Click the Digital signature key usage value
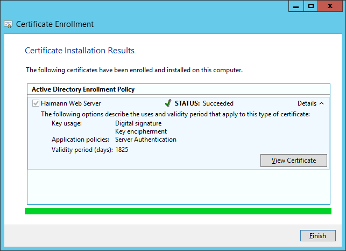The width and height of the screenshot is (346, 251). pos(138,123)
